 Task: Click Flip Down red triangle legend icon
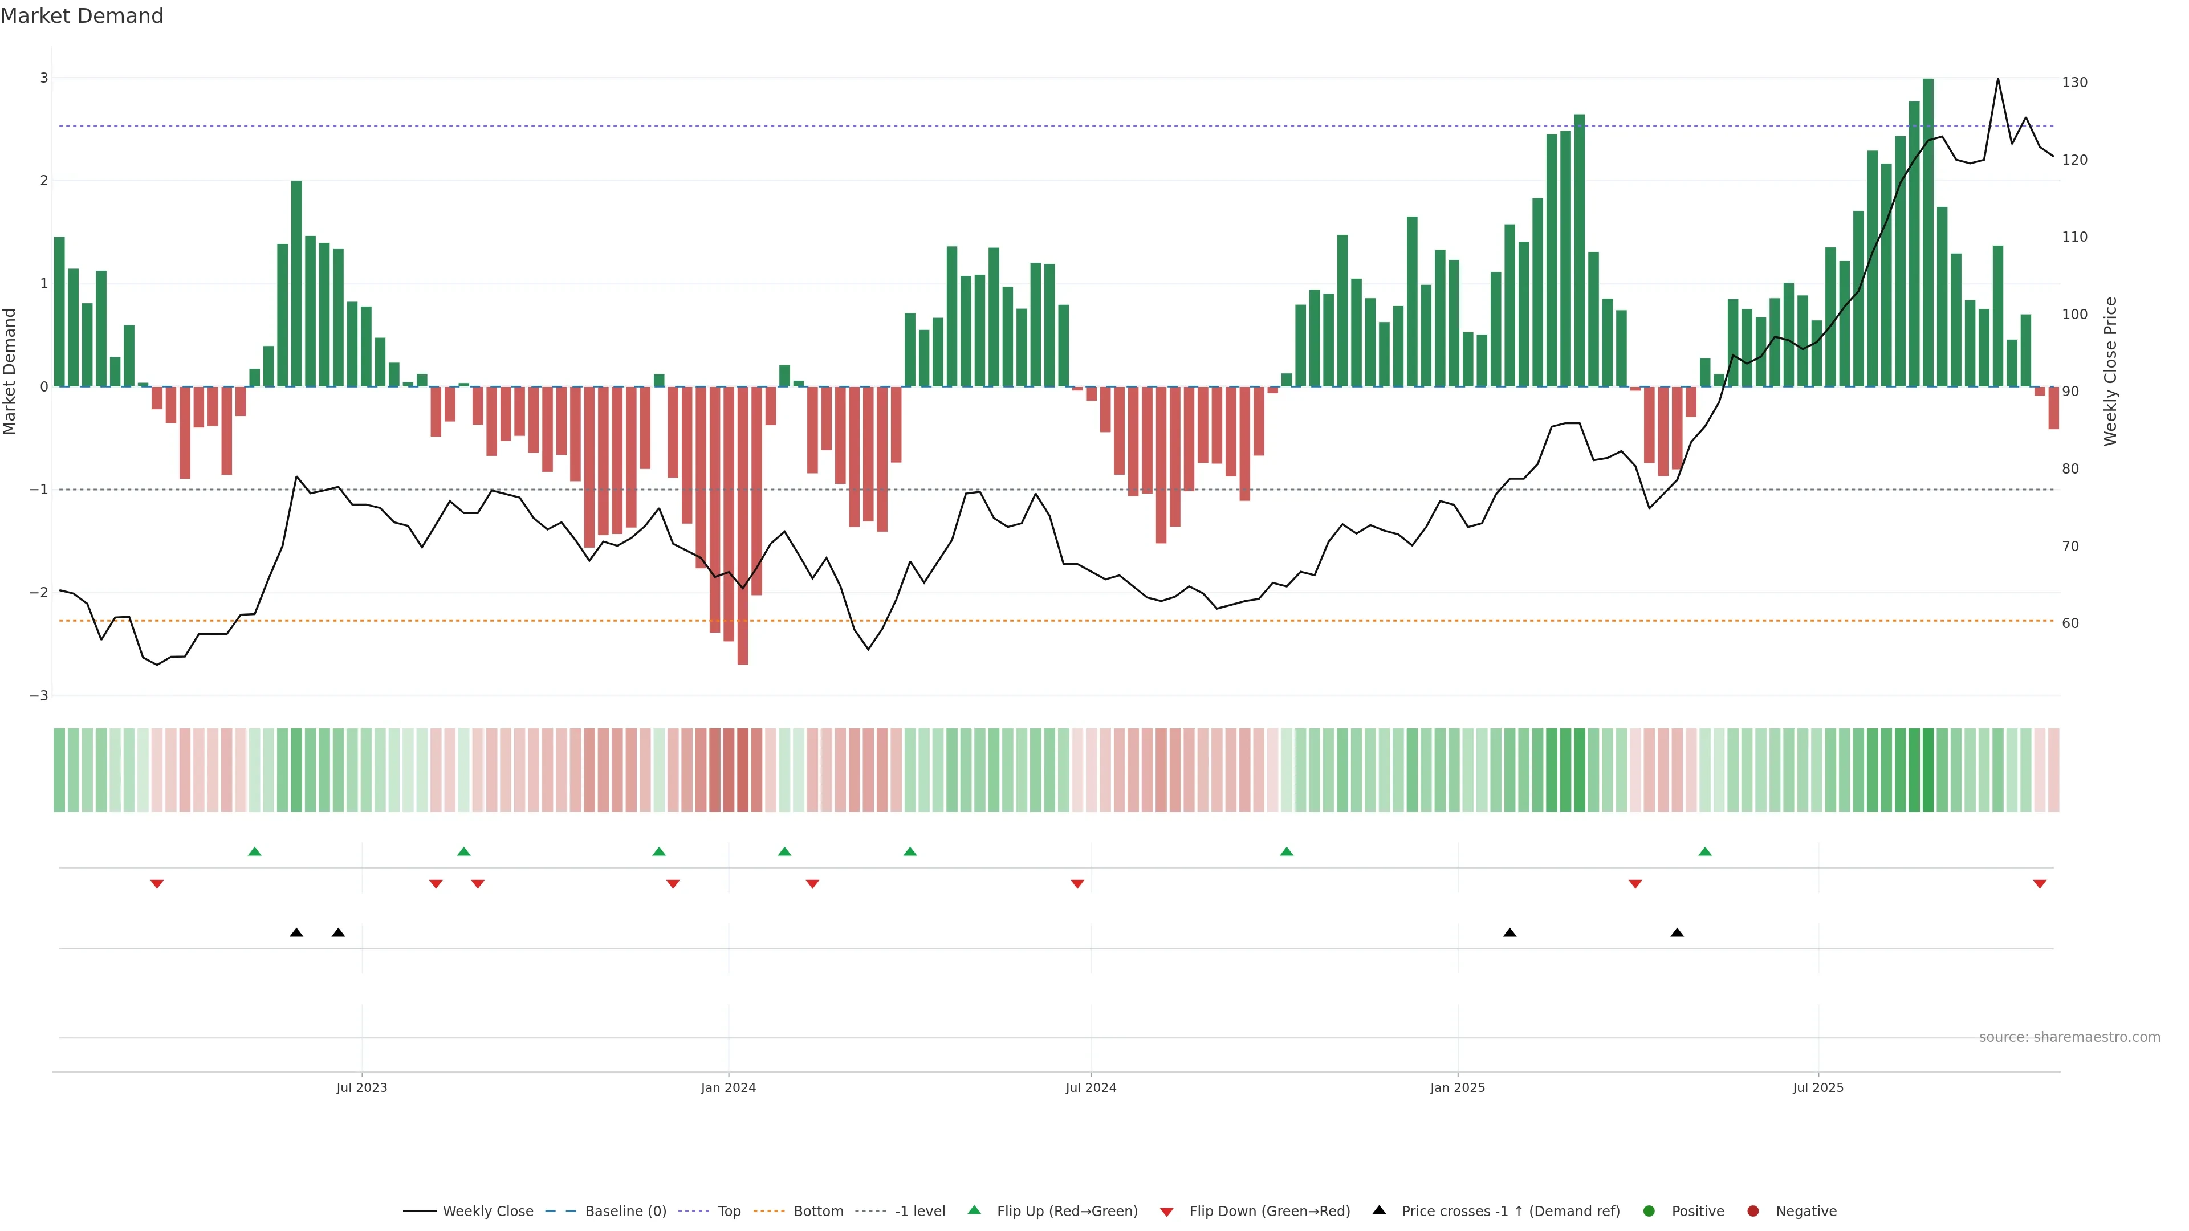[1167, 1212]
